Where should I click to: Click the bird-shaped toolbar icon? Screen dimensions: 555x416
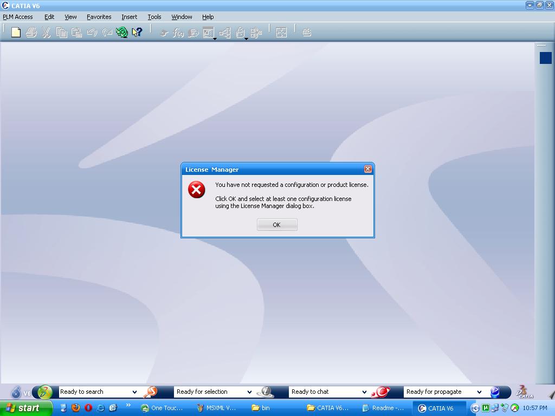pyautogui.click(x=164, y=33)
